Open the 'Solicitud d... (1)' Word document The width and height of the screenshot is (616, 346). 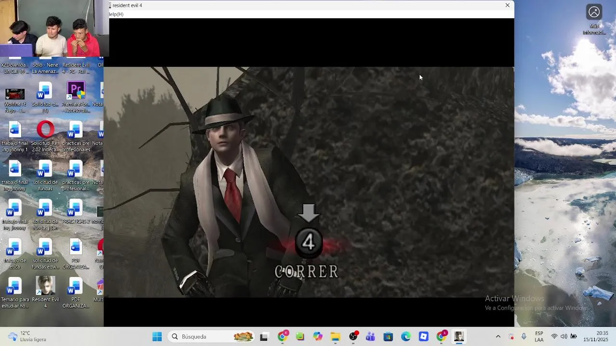45,98
